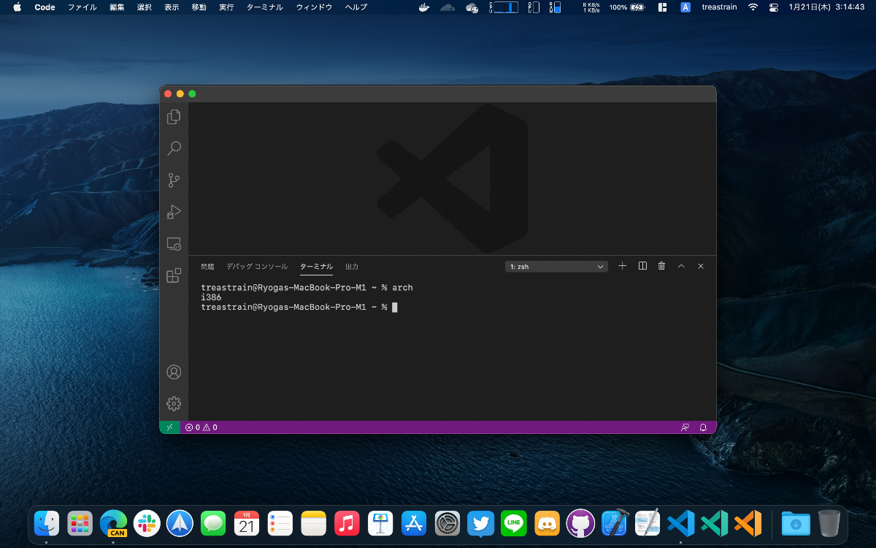
Task: Open Launchpad from the dock
Action: coord(80,522)
